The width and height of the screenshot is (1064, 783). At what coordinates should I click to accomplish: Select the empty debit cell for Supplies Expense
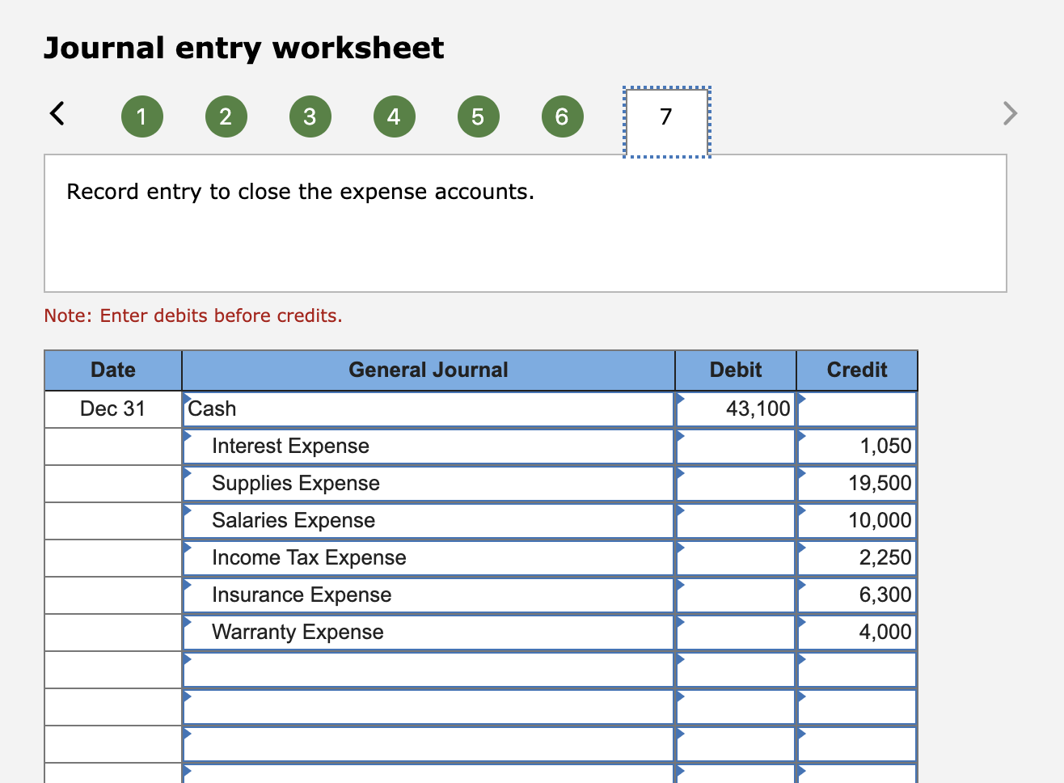pos(736,484)
